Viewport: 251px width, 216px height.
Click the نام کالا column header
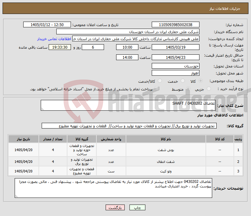(x=166, y=139)
